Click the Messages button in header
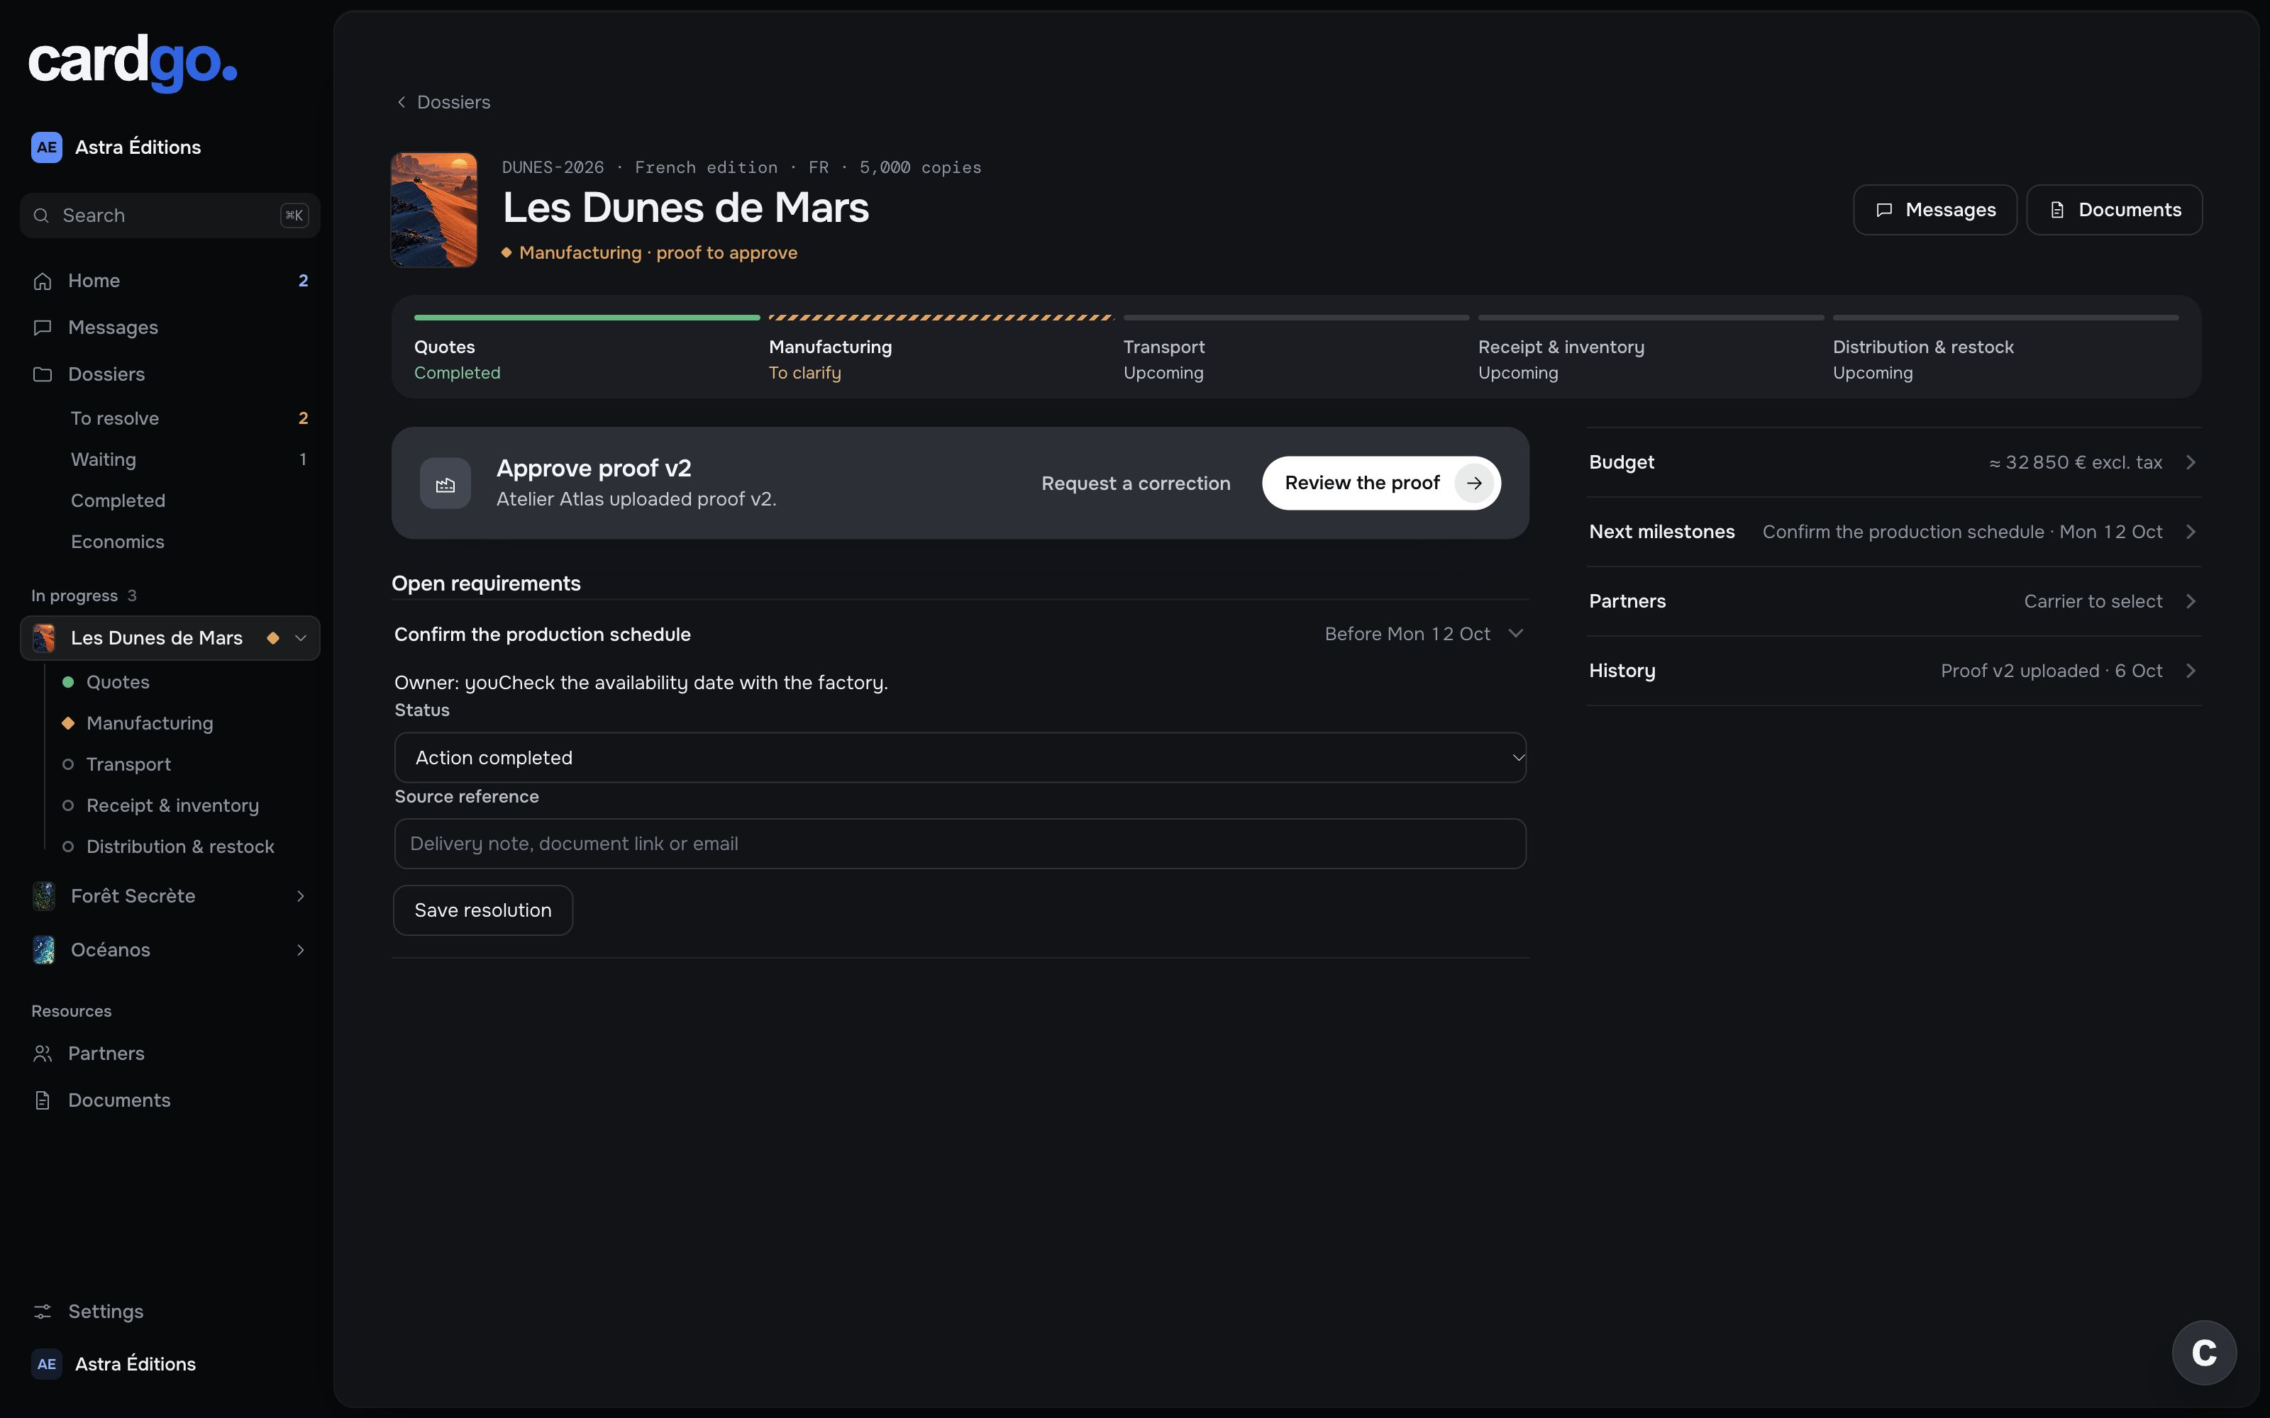This screenshot has height=1418, width=2270. pos(1935,210)
